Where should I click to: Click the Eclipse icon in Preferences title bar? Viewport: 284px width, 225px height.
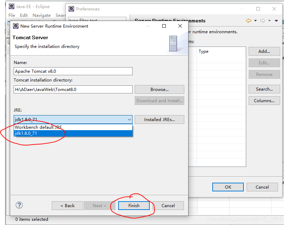pyautogui.click(x=71, y=9)
